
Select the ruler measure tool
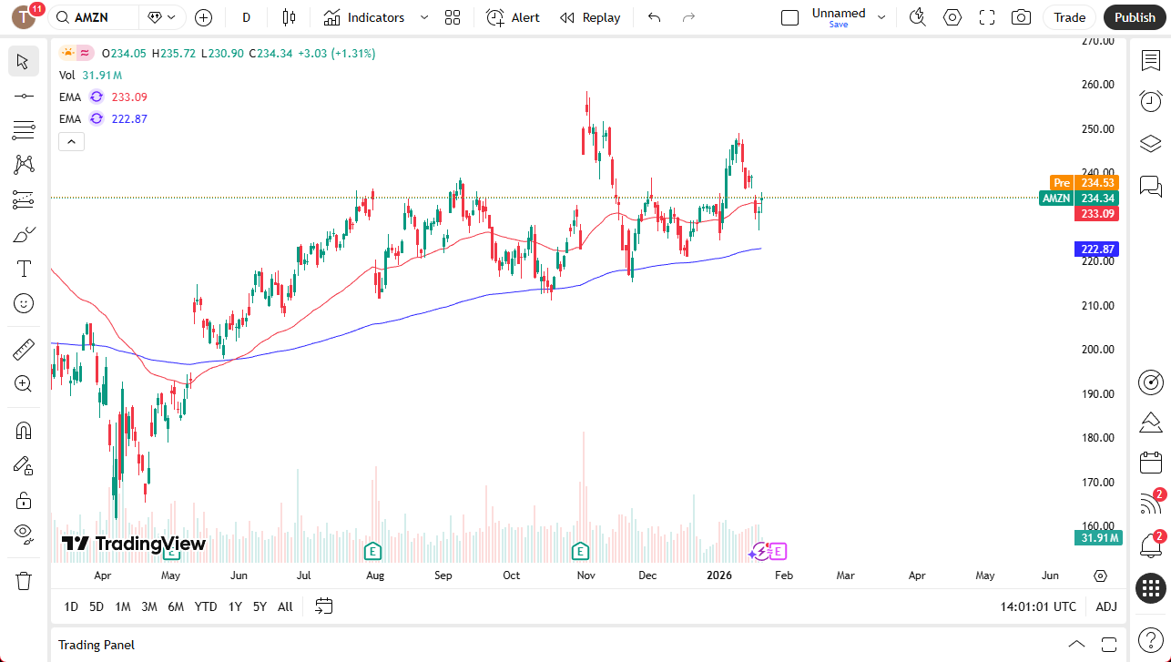[x=24, y=349]
